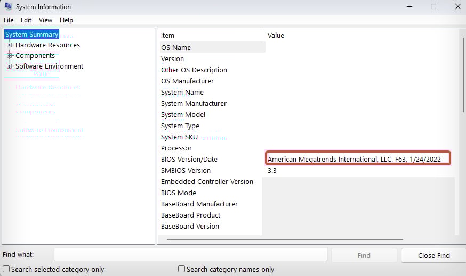Select the System Model row

tap(183, 115)
